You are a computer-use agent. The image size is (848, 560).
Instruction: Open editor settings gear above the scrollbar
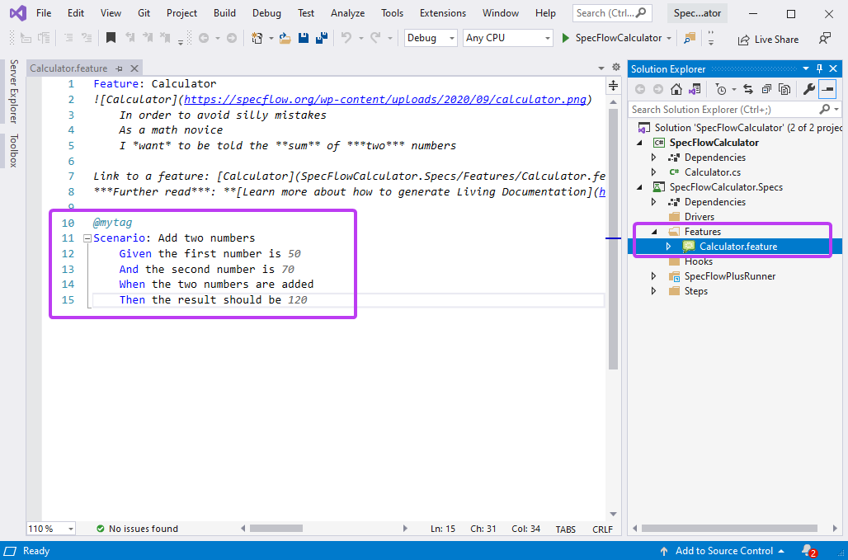pos(615,68)
